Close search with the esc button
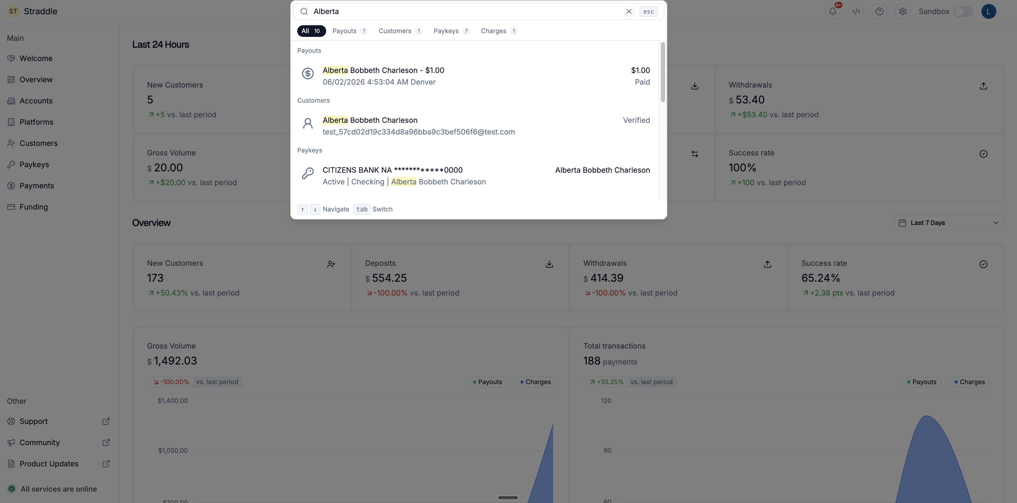The height and width of the screenshot is (503, 1017). pyautogui.click(x=648, y=11)
